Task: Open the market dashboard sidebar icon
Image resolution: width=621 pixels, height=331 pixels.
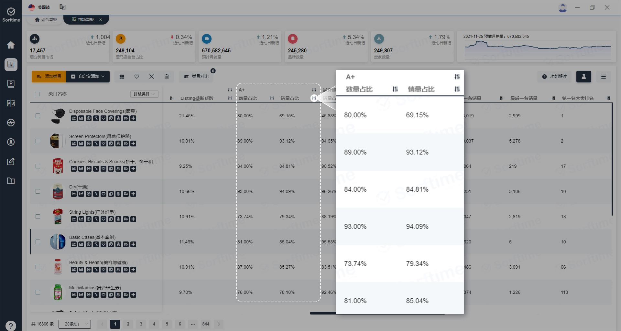Action: (x=11, y=64)
